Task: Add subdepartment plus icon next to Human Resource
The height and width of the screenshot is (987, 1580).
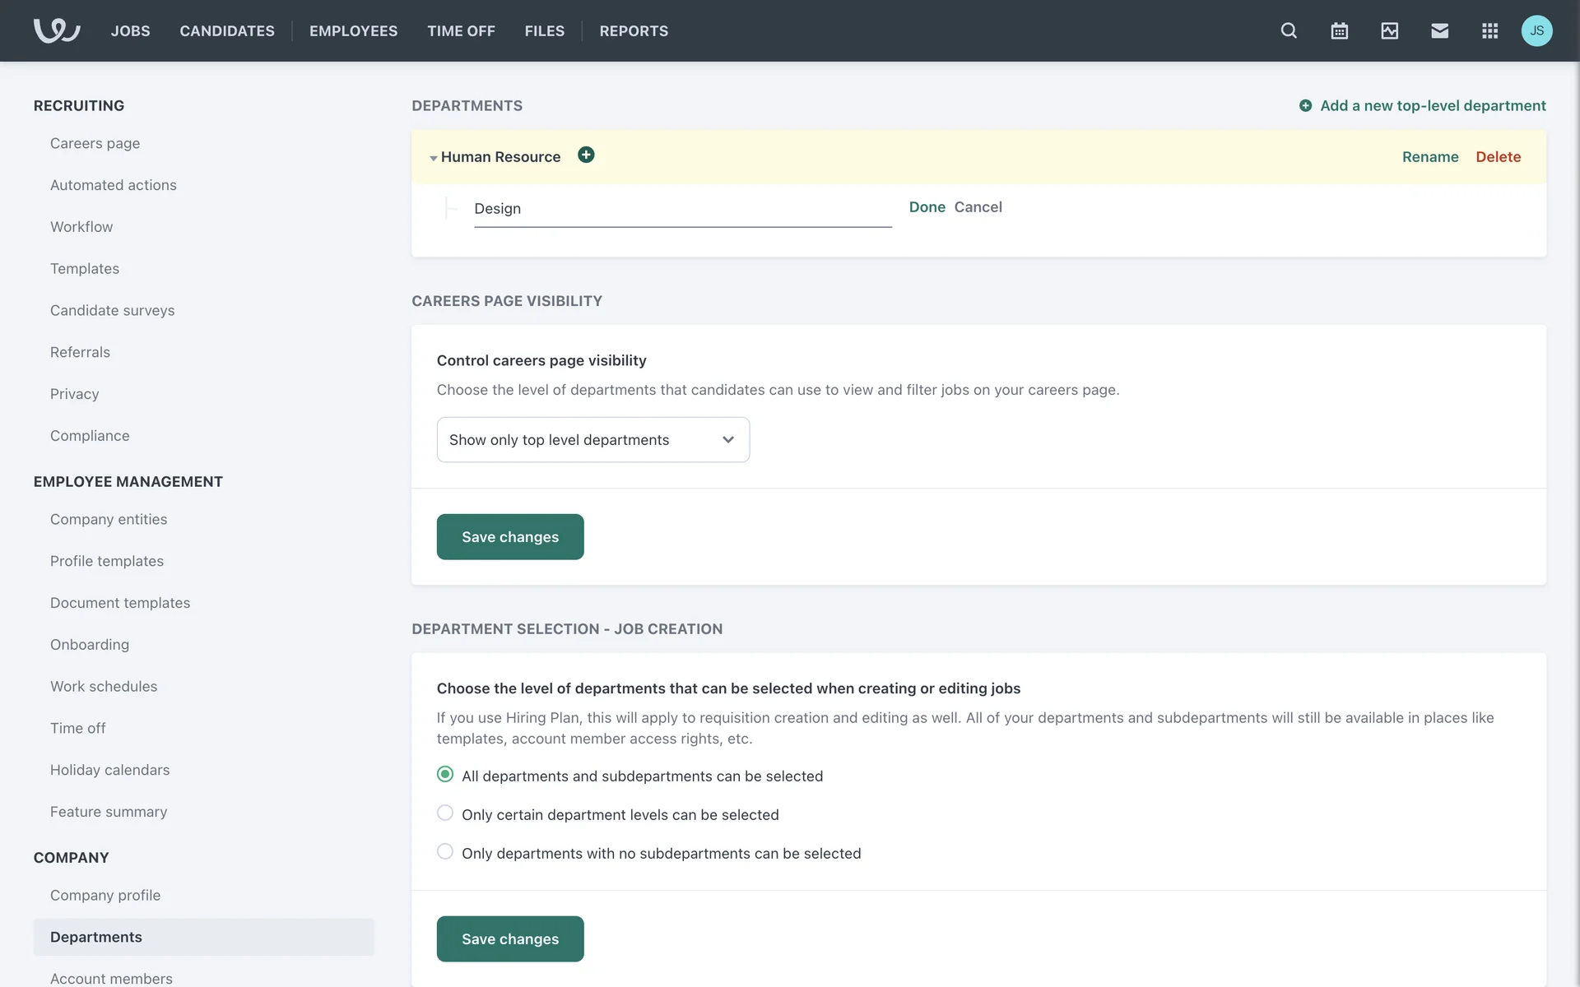Action: pos(586,155)
